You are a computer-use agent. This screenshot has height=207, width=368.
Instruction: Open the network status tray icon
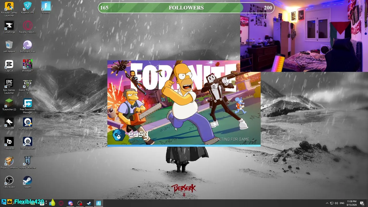click(x=331, y=203)
